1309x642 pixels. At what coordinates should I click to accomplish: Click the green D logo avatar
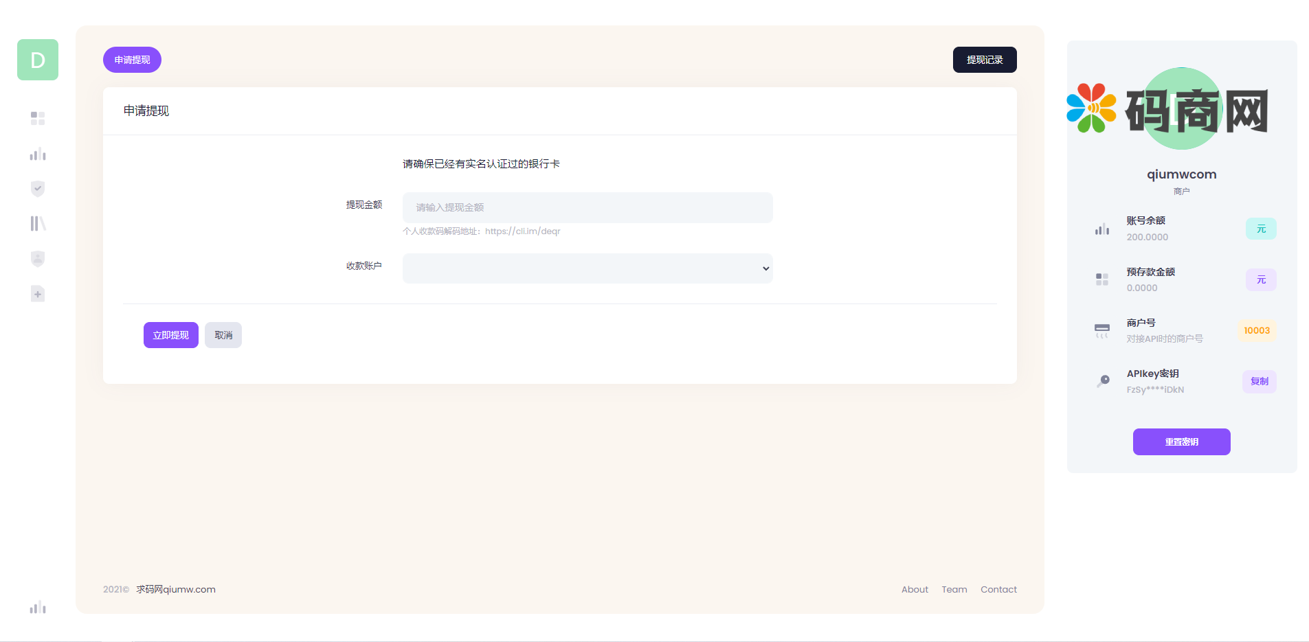pos(38,60)
